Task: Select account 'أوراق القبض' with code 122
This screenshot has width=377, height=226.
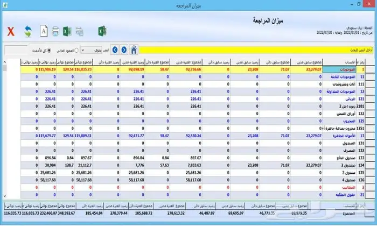Action: (x=339, y=114)
